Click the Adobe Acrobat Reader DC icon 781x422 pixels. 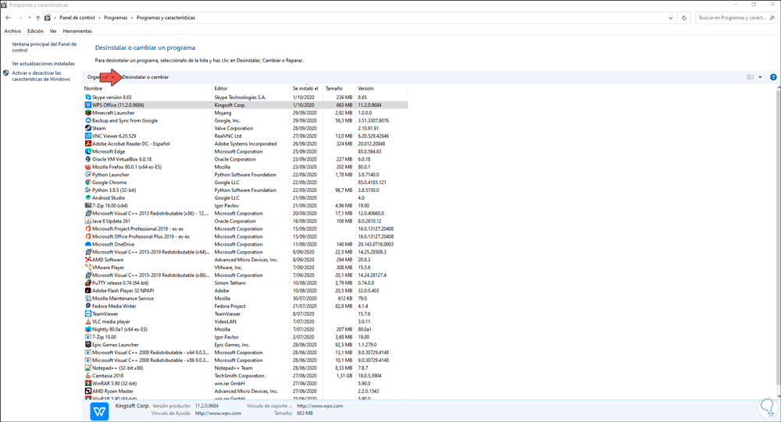(88, 144)
